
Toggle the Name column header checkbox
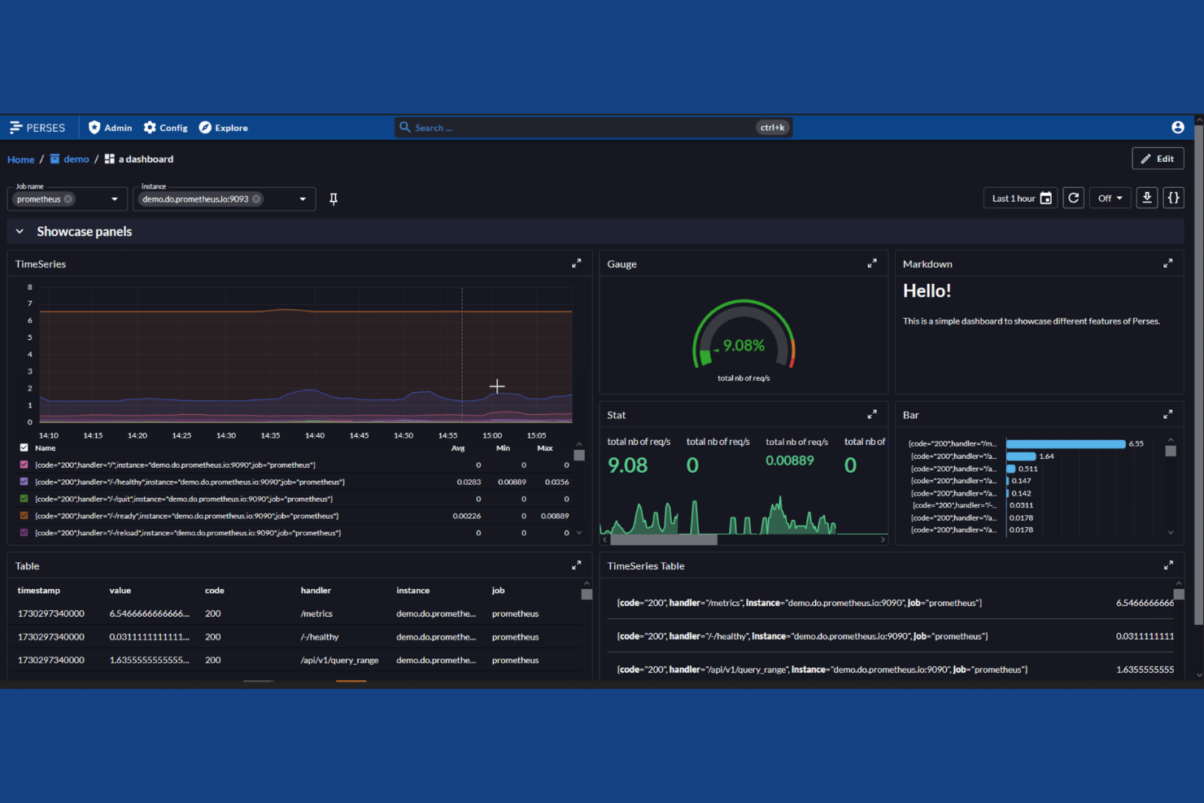pos(23,447)
